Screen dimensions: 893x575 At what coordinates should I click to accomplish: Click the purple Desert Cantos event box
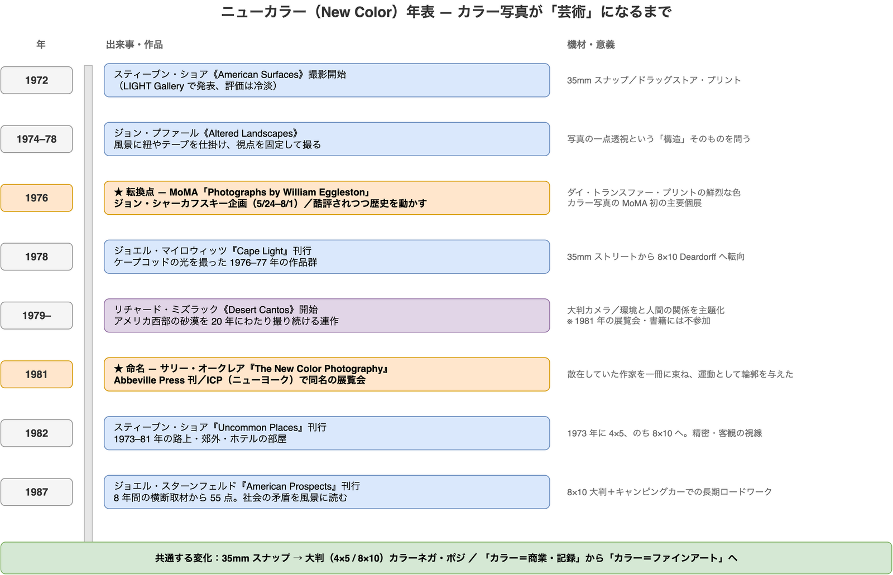click(327, 316)
